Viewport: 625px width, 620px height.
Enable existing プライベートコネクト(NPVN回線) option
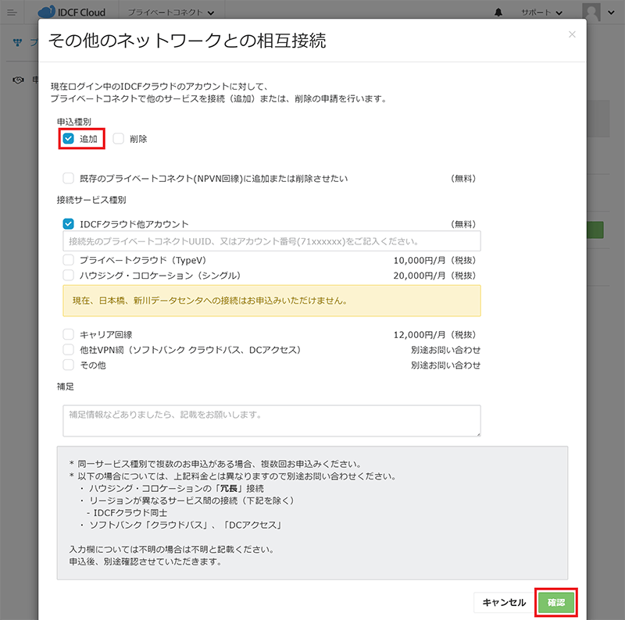pyautogui.click(x=69, y=178)
